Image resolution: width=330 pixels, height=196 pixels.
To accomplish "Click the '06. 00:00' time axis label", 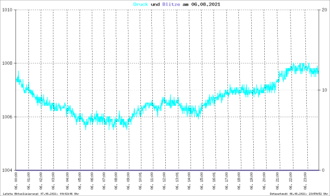I will tap(16, 181).
